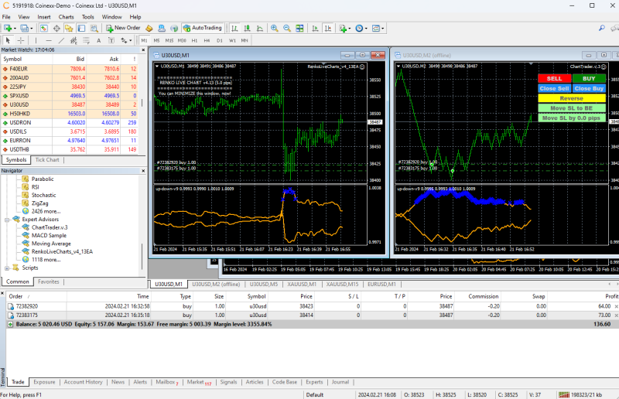Switch to the Account History tab

pyautogui.click(x=83, y=382)
